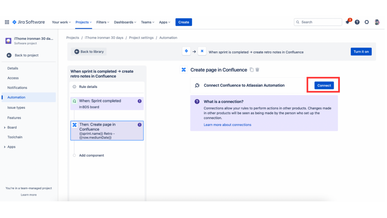Select the Then: Create page in Confluence card
This screenshot has width=387, height=218.
[107, 131]
